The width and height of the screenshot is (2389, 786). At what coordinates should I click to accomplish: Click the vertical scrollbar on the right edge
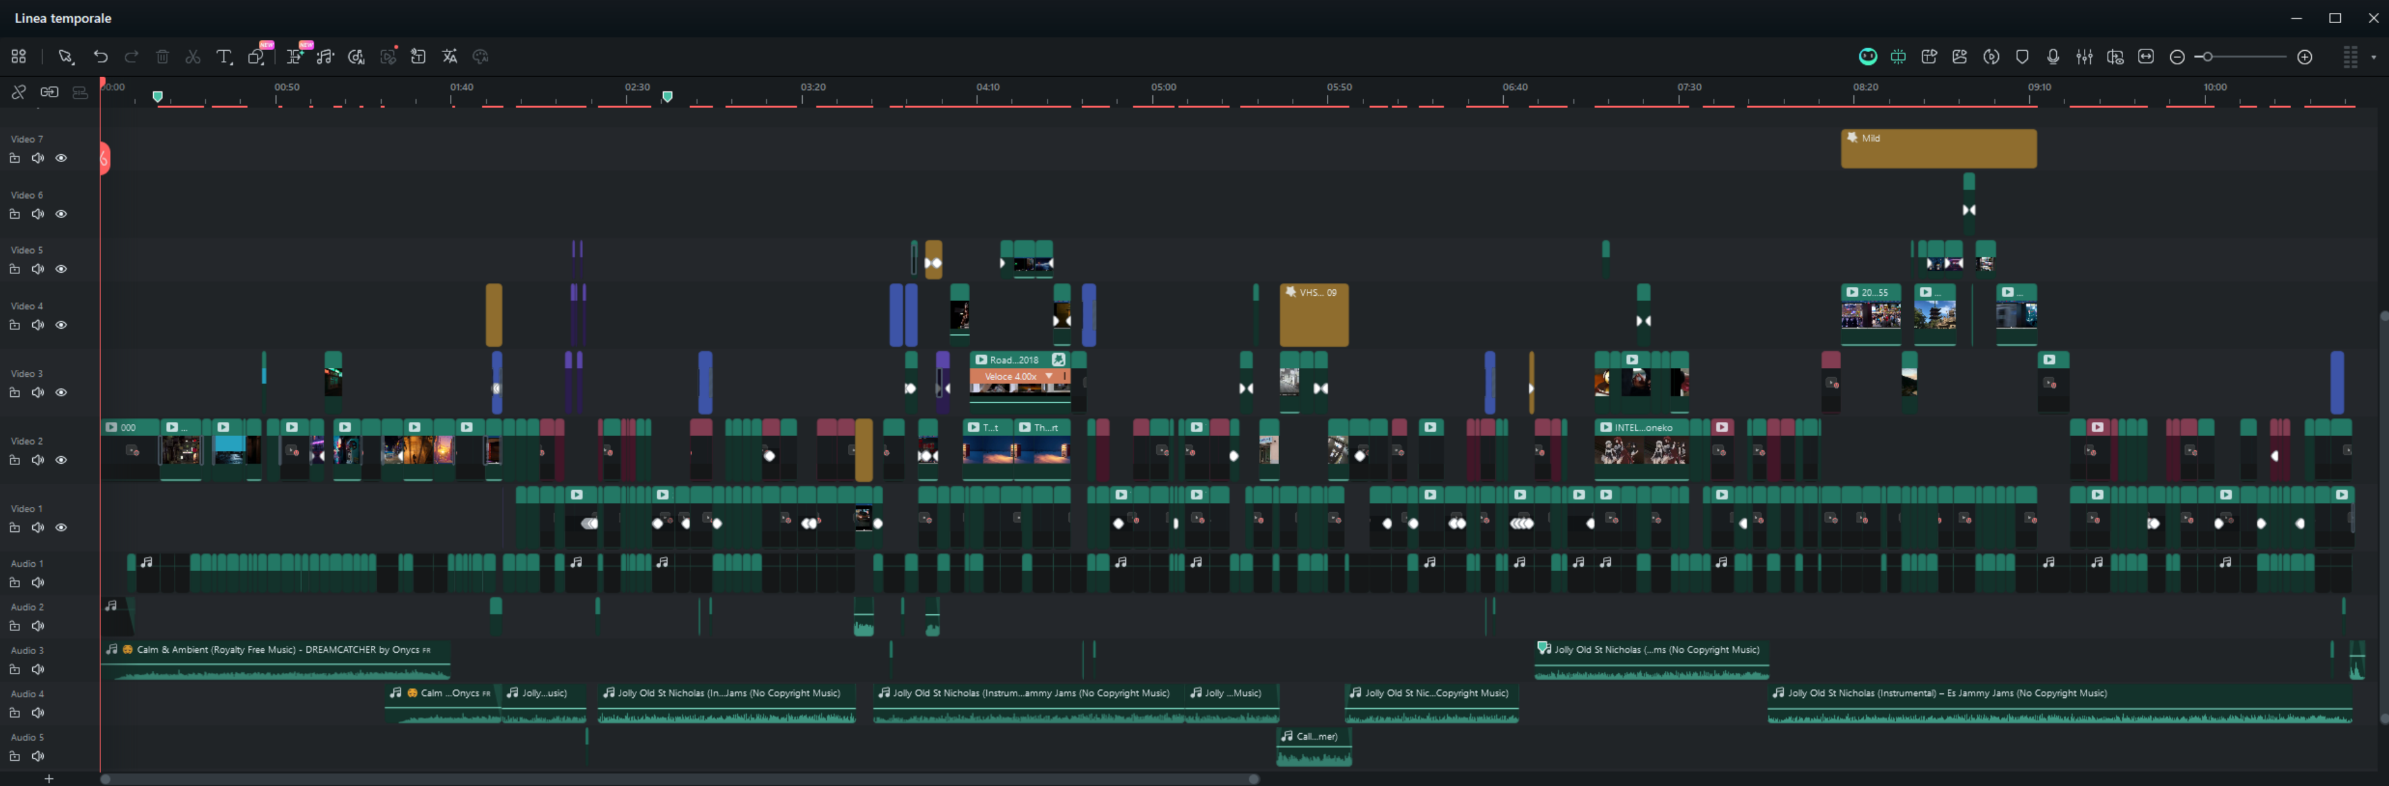point(2383,517)
